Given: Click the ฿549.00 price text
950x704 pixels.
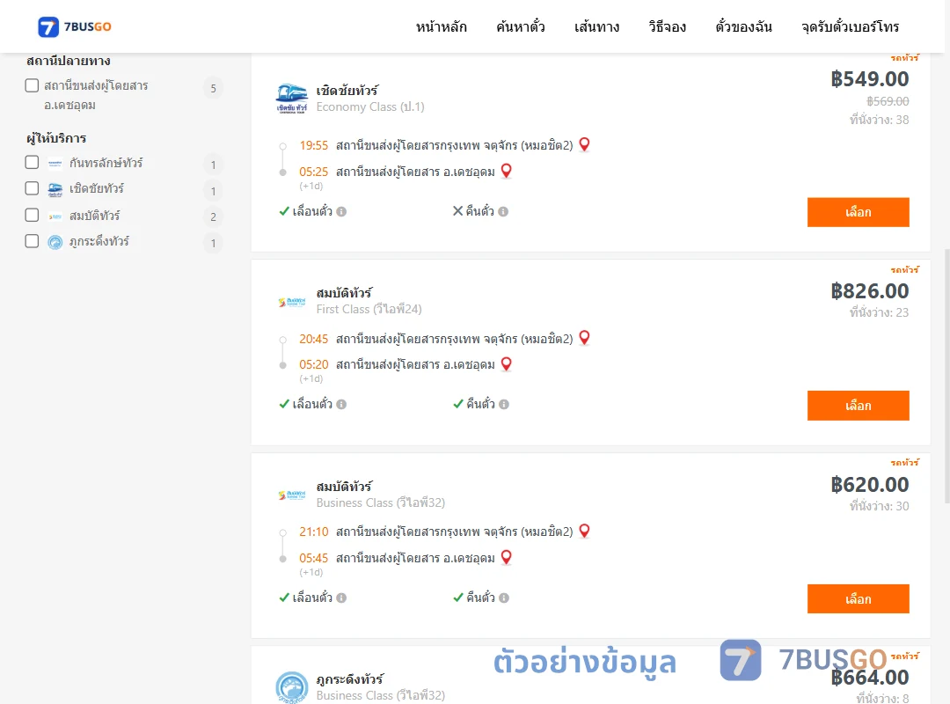Looking at the screenshot, I should click(x=870, y=79).
